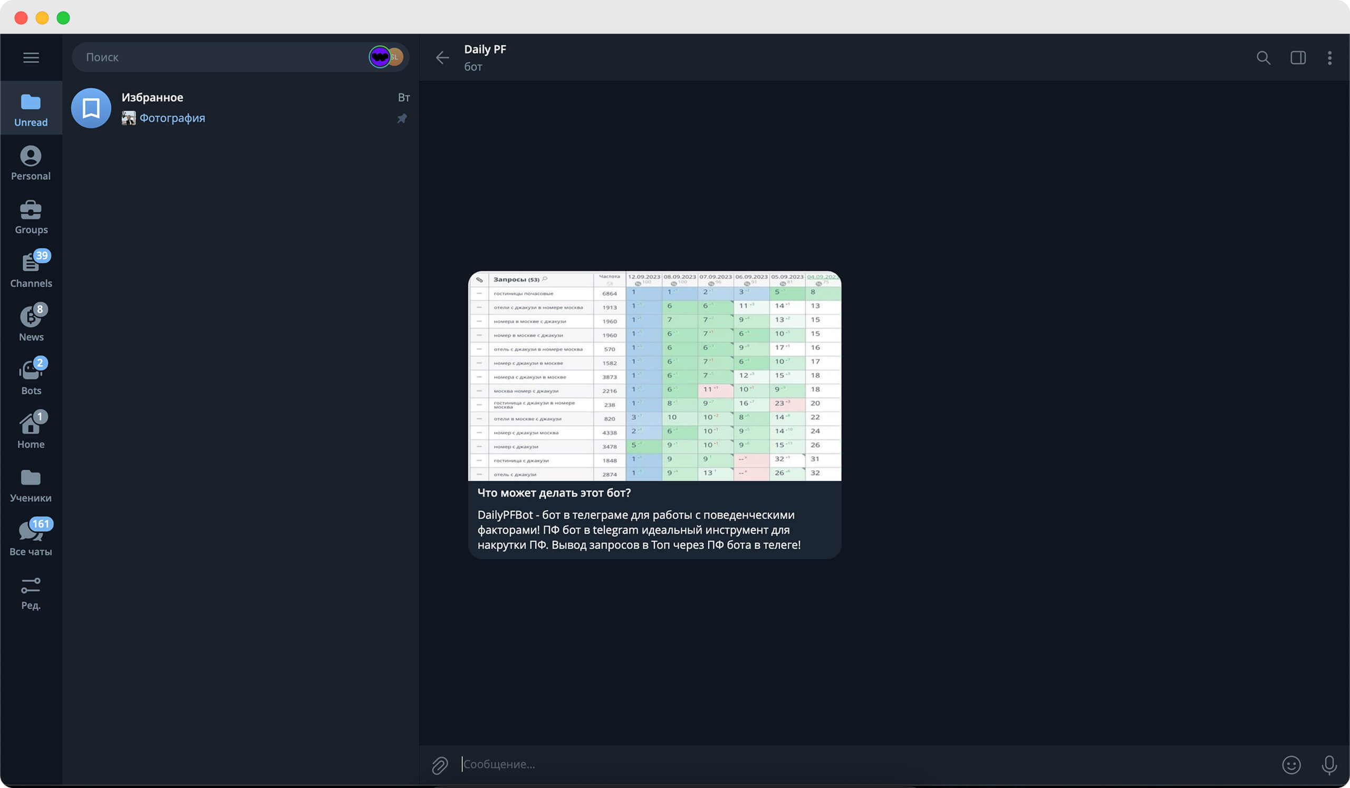
Task: Toggle the right sidebar panel icon
Action: 1298,57
